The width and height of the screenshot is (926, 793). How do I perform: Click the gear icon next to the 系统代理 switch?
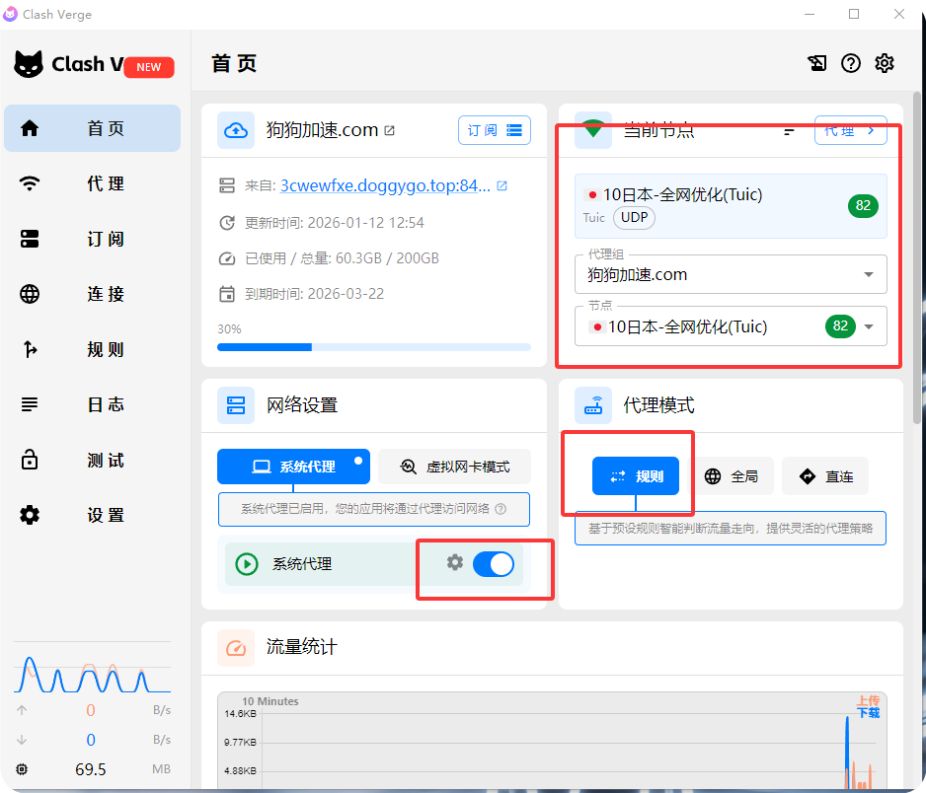[454, 563]
